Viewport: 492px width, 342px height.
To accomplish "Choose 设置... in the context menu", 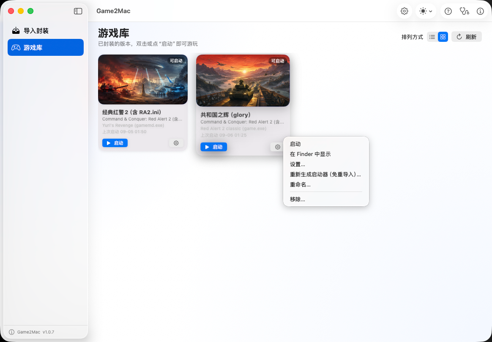I will tap(326, 164).
